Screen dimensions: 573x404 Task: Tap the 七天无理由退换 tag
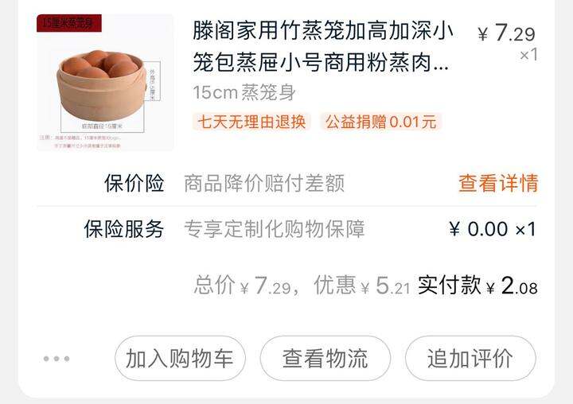[x=251, y=122]
